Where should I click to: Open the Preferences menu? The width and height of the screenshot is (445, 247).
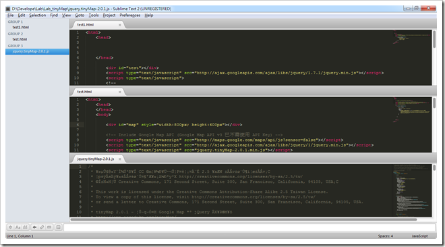(x=129, y=16)
